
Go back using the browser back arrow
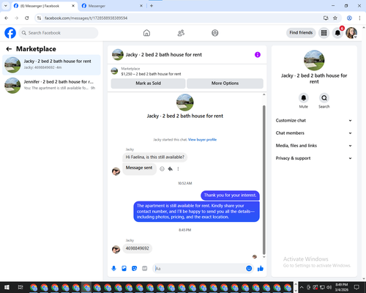(x=7, y=18)
